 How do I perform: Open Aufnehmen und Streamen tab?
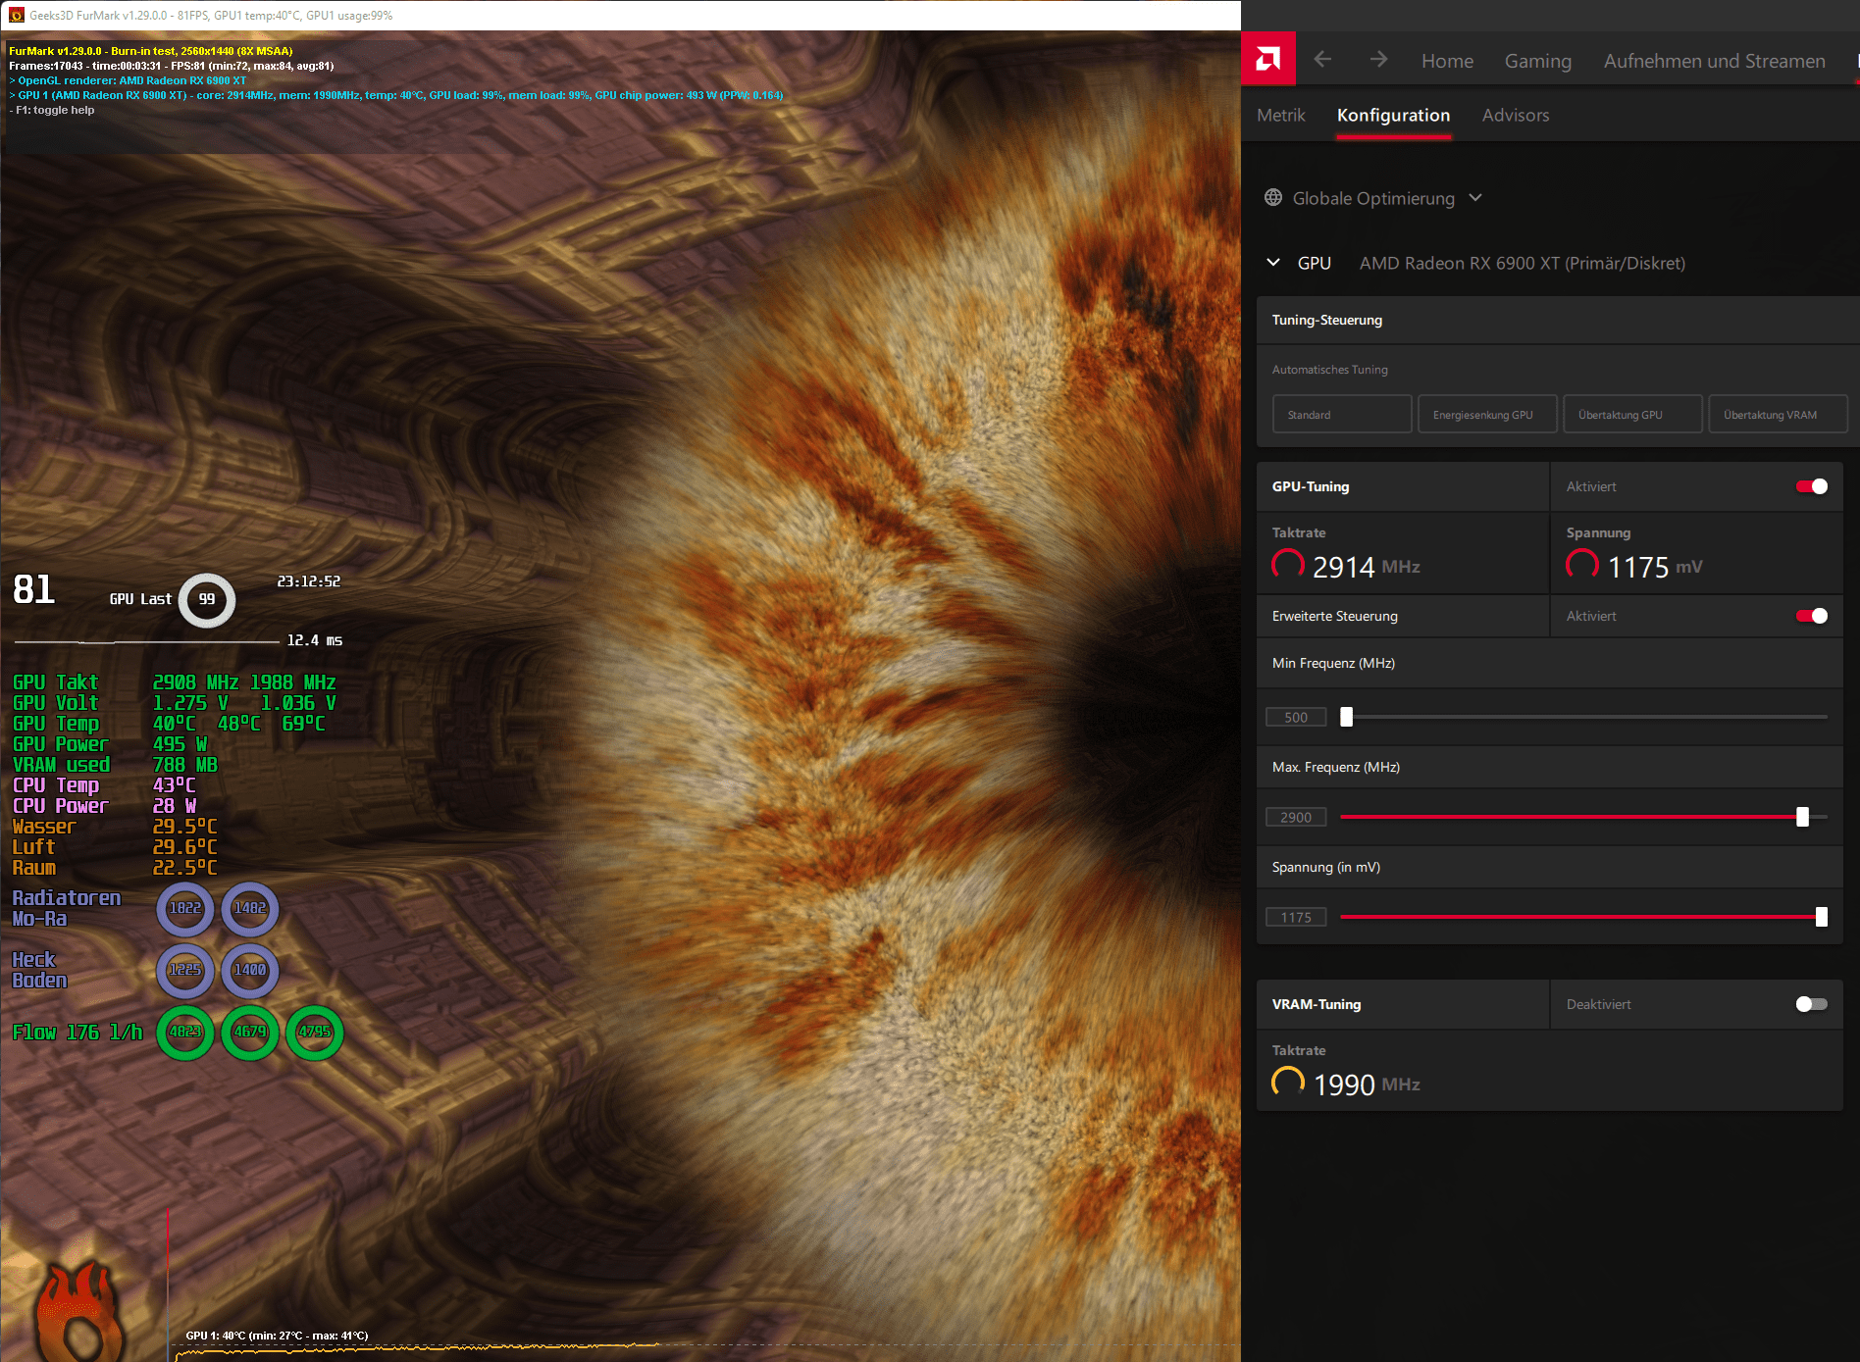(1714, 61)
